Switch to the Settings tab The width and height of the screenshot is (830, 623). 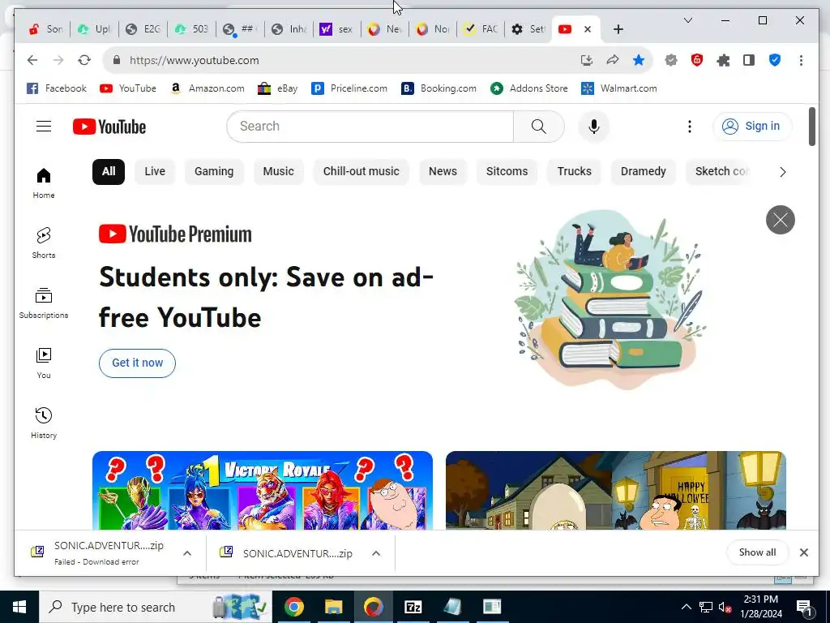click(x=528, y=29)
